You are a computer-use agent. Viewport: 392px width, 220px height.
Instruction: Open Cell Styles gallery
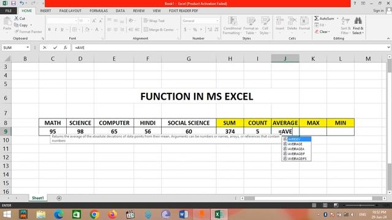click(265, 26)
